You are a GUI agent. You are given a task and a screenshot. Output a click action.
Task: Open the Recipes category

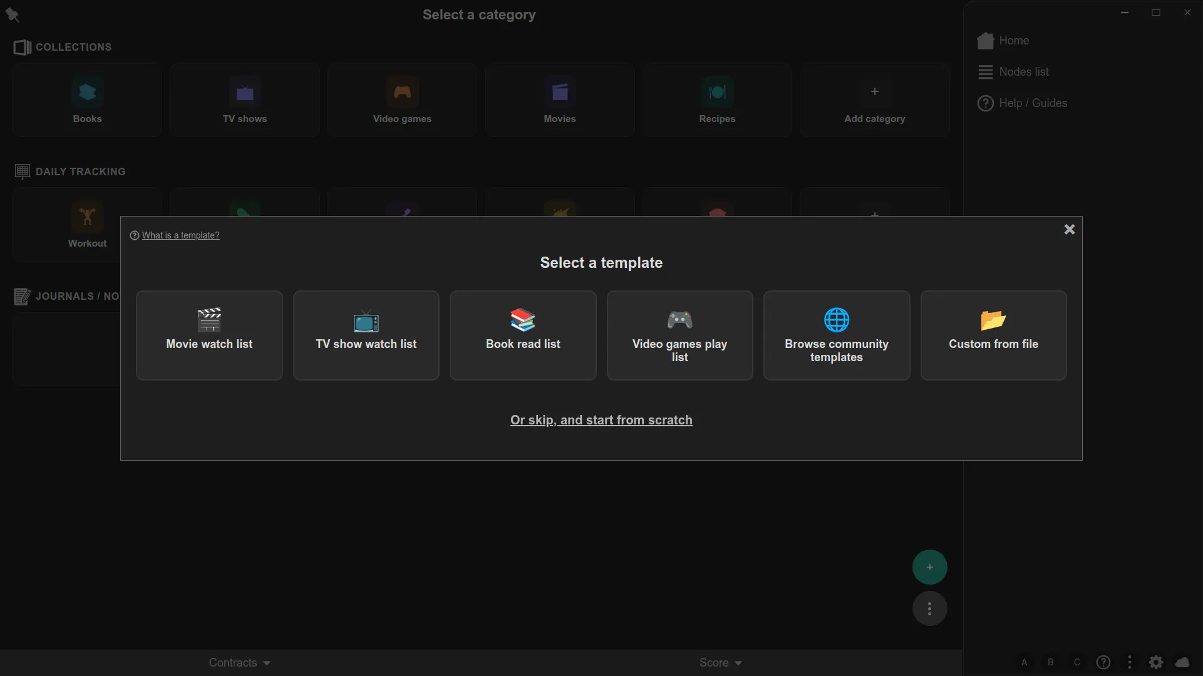[x=717, y=100]
